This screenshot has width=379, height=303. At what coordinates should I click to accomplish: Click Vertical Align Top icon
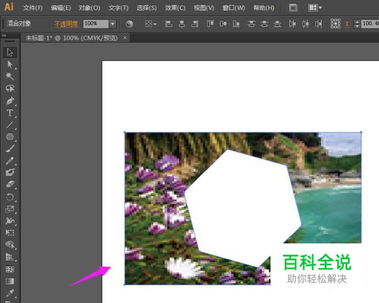click(210, 24)
